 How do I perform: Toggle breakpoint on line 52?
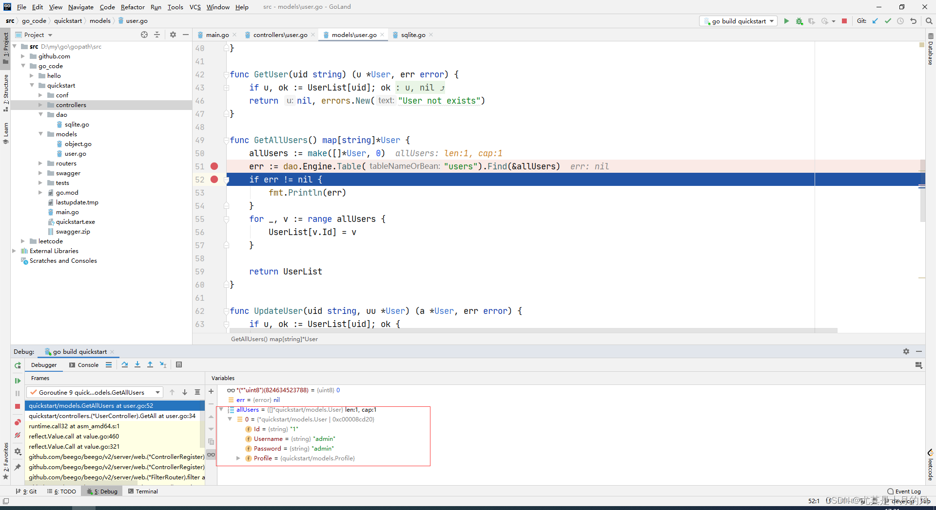click(x=214, y=180)
